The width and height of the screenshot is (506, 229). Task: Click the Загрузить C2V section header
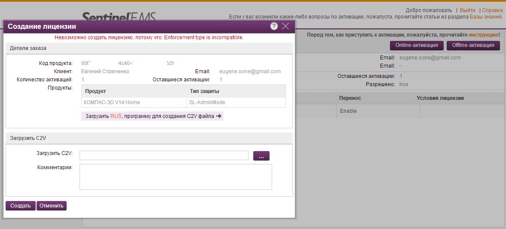pos(149,138)
